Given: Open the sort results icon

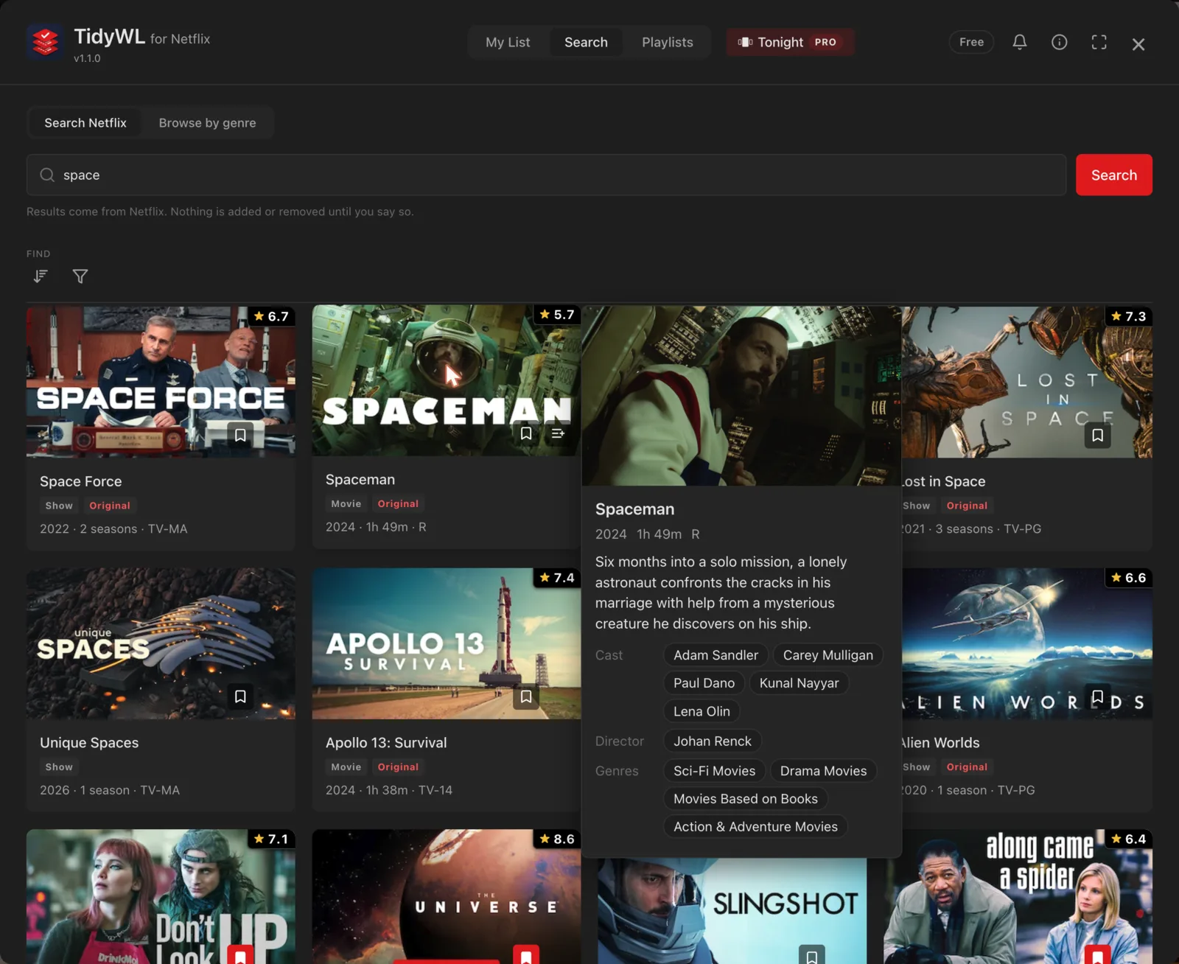Looking at the screenshot, I should (41, 276).
